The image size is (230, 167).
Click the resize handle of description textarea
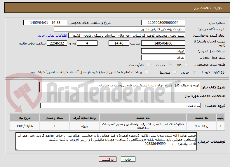tap(41, 90)
